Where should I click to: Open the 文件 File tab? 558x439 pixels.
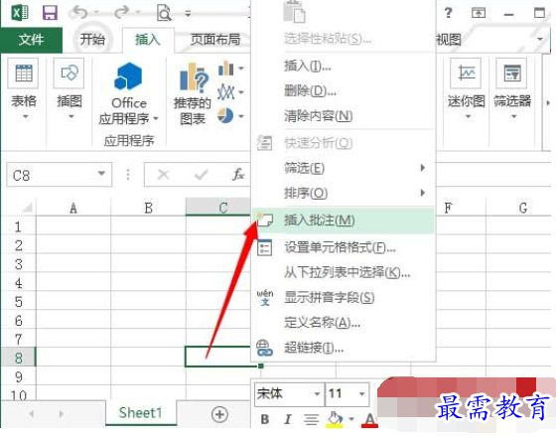32,39
